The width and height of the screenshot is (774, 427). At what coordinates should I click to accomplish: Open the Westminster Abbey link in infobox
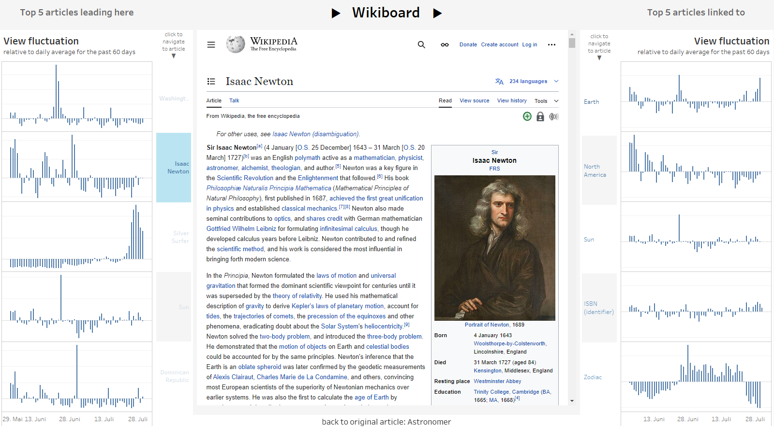[497, 382]
